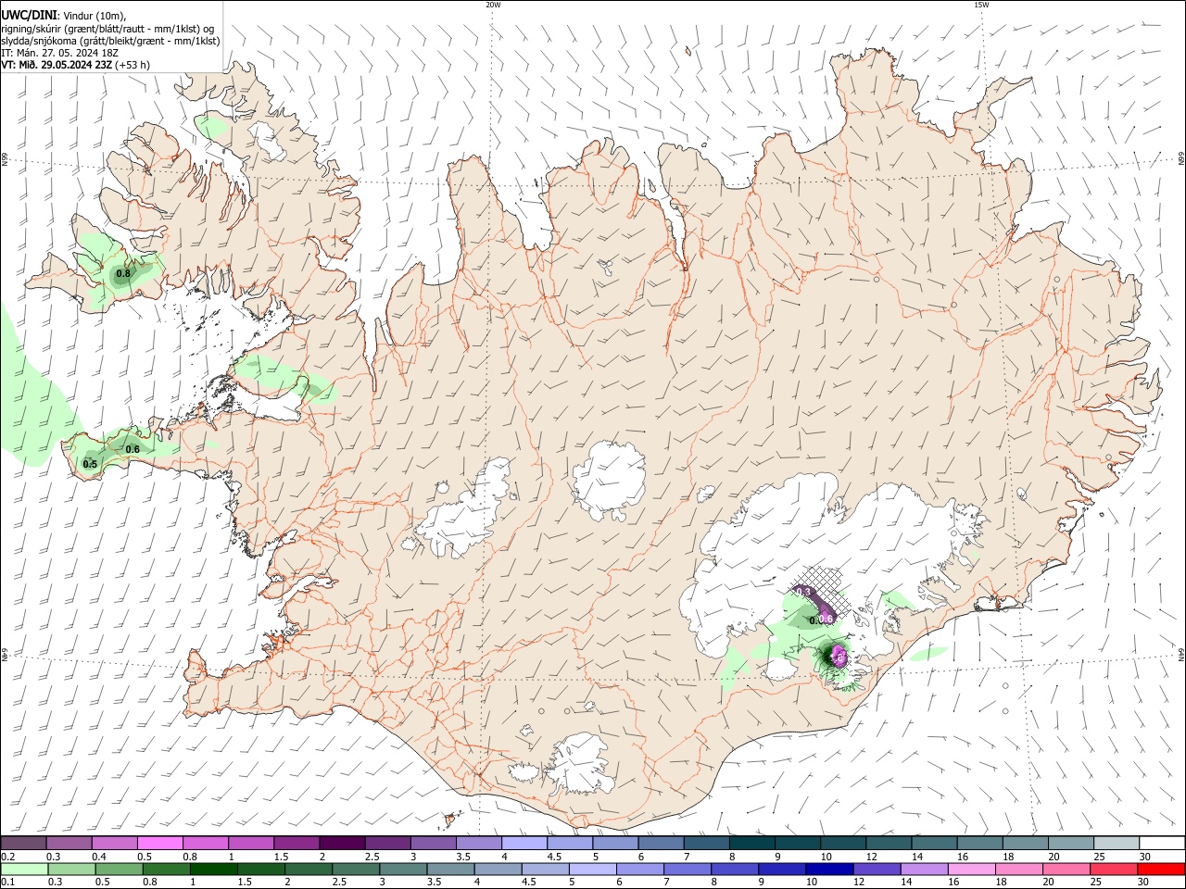Screen dimensions: 1186x889
Task: Click the purple snowfall core near Öræfajökull
Action: [x=838, y=657]
